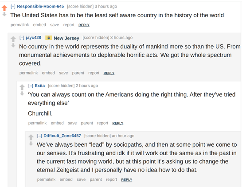Collapse Difficult_Zone6457's comment
242x187 pixels.
coord(39,136)
